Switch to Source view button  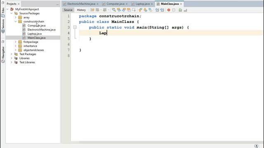[x=68, y=10]
